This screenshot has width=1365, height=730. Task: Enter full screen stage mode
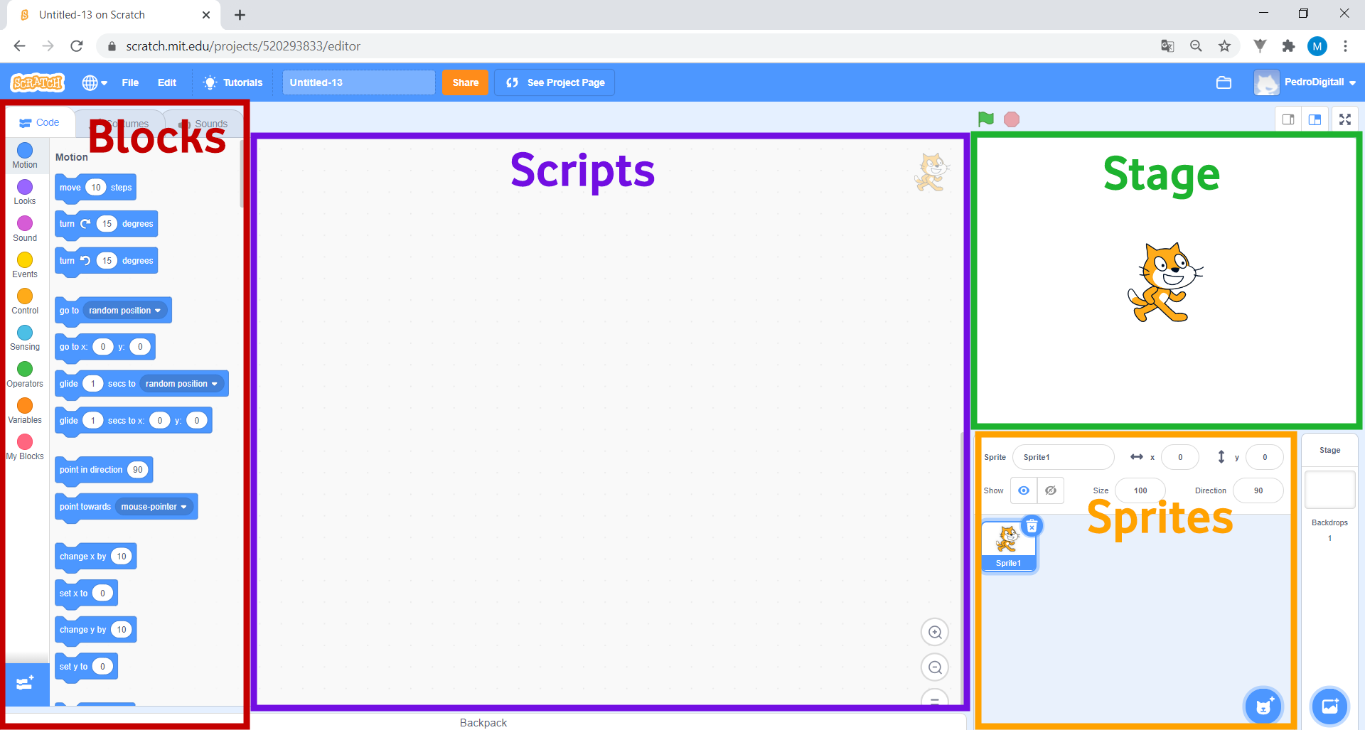pyautogui.click(x=1345, y=119)
